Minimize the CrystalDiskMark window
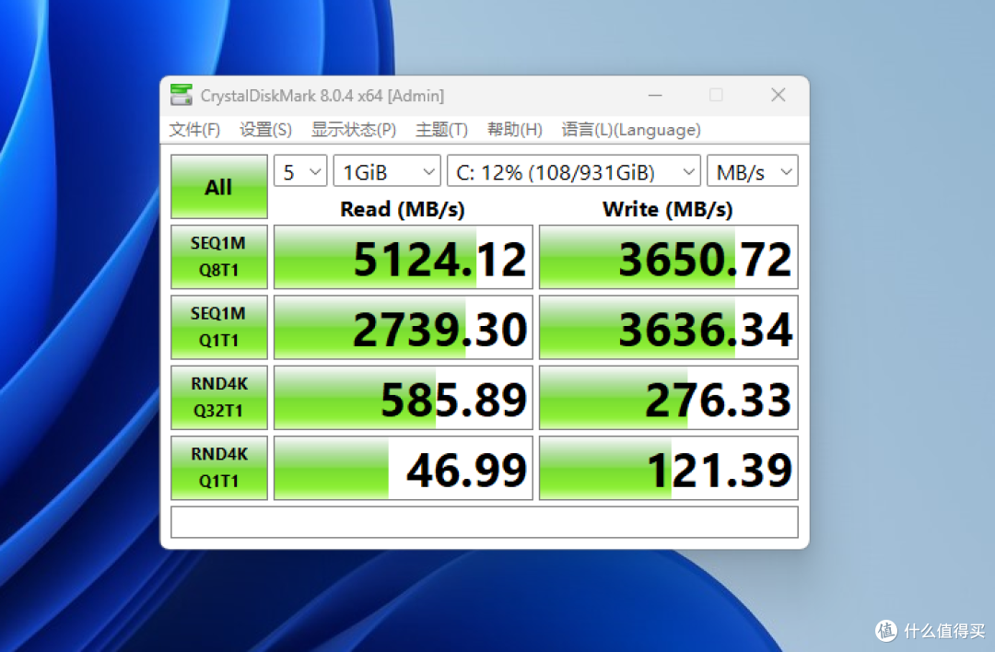Image resolution: width=995 pixels, height=652 pixels. click(655, 95)
